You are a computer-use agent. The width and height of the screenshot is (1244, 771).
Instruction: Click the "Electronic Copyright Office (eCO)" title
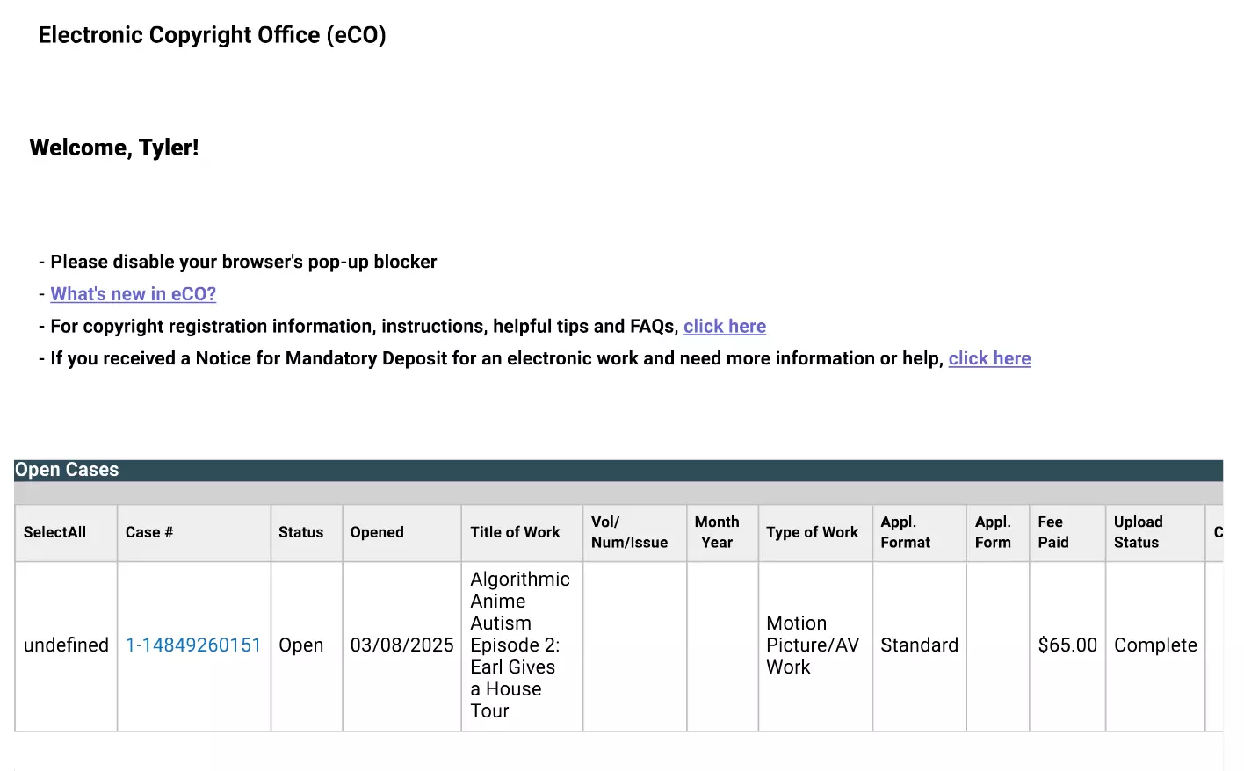(x=212, y=35)
